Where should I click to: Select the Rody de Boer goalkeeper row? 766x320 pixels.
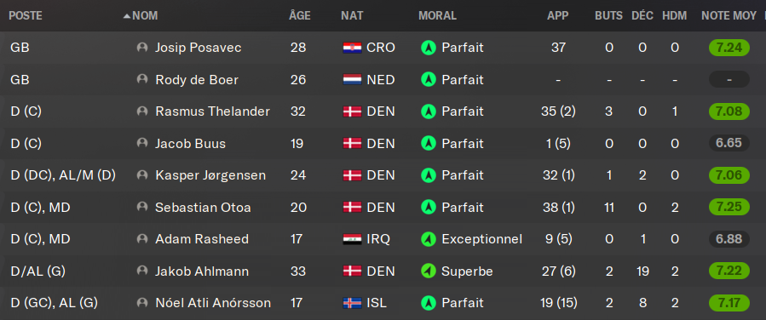(383, 79)
